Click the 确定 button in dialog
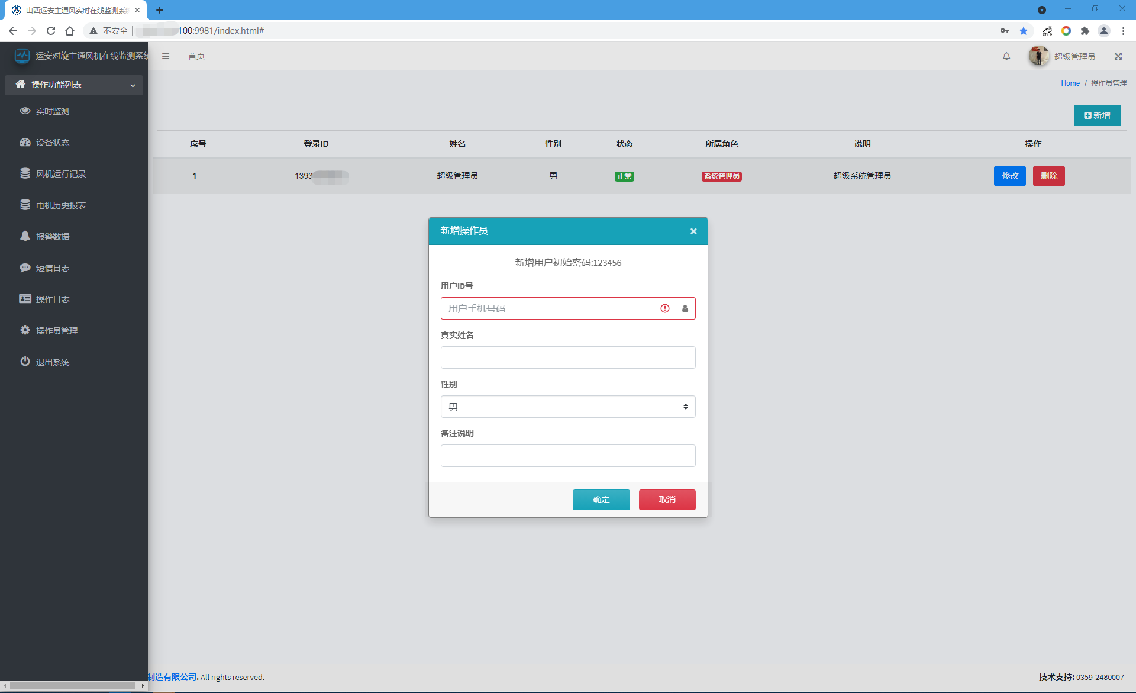 601,499
